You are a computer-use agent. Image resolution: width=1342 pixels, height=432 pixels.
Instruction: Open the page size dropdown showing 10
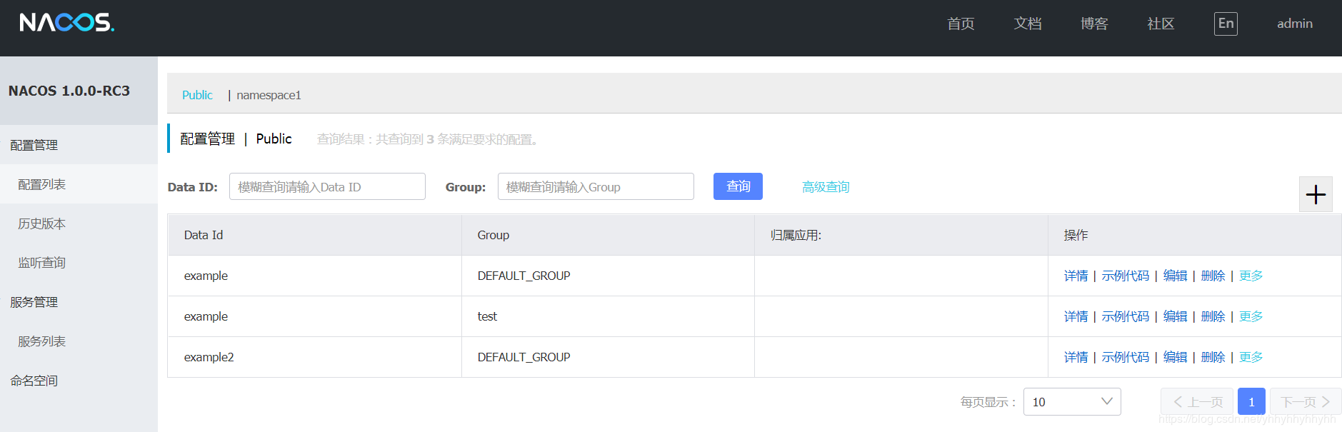(1072, 401)
